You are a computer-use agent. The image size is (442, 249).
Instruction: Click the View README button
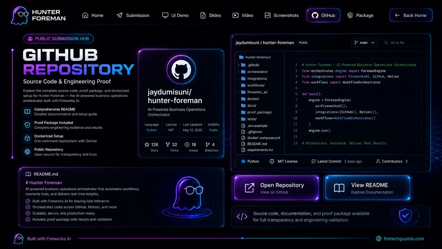point(368,188)
